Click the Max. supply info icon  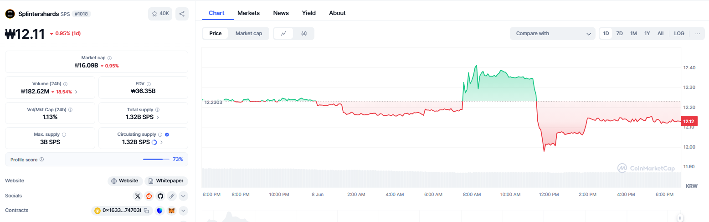64,134
